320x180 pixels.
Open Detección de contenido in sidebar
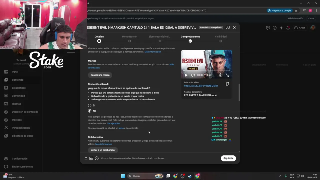tap(21, 112)
